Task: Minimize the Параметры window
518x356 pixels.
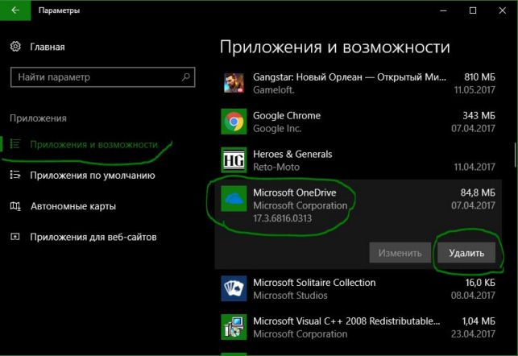Action: 443,10
